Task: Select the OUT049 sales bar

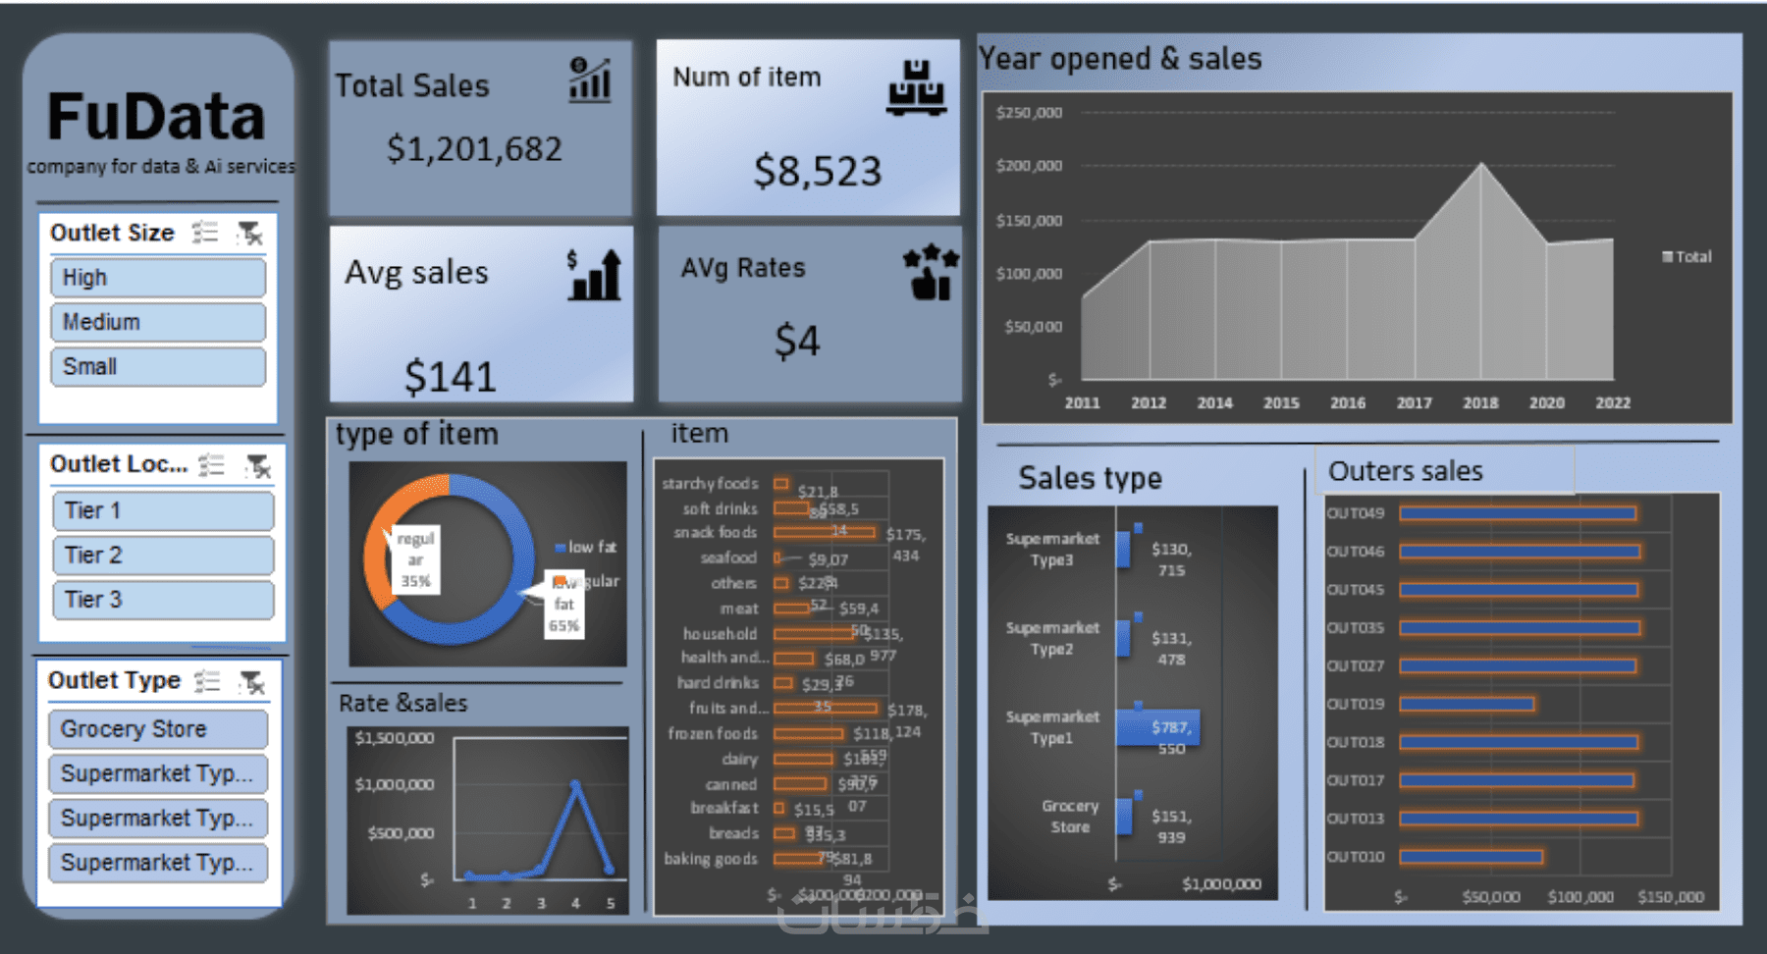Action: (1518, 513)
